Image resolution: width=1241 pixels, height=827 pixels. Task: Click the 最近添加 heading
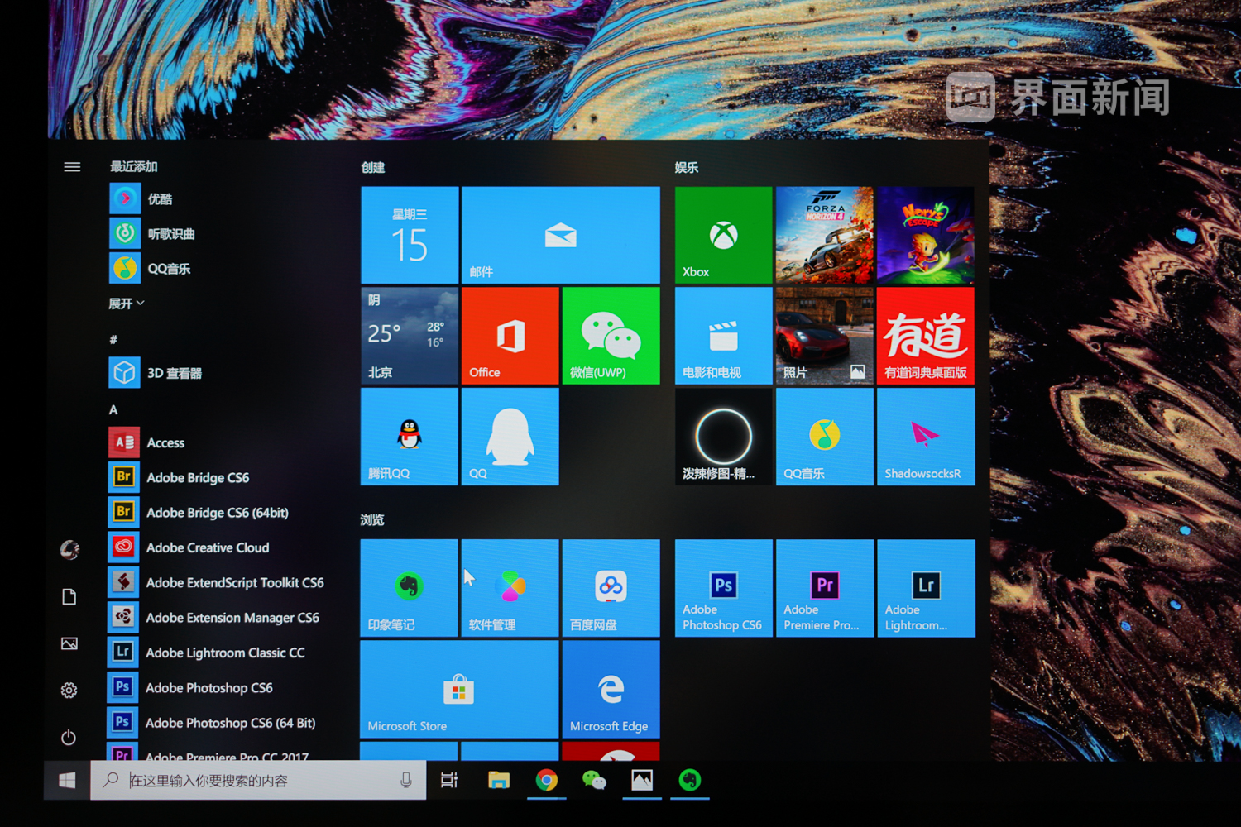point(134,166)
